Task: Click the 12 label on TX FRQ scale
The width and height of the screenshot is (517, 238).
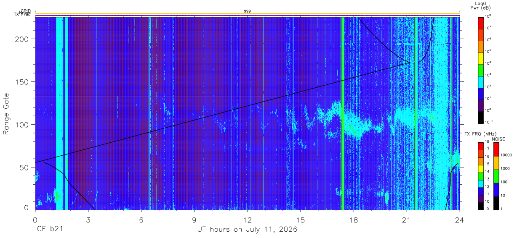Action: [x=488, y=186]
